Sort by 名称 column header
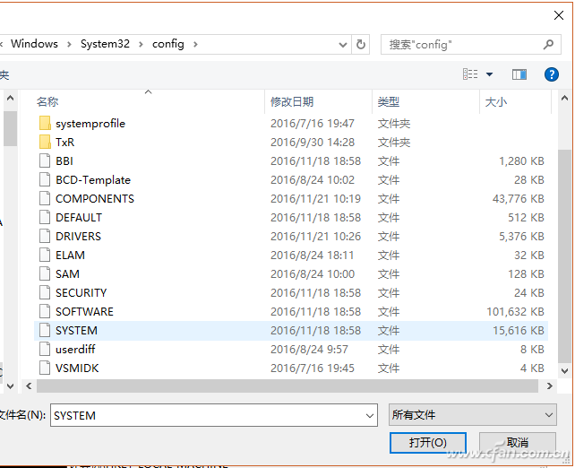The image size is (575, 468). click(x=47, y=101)
